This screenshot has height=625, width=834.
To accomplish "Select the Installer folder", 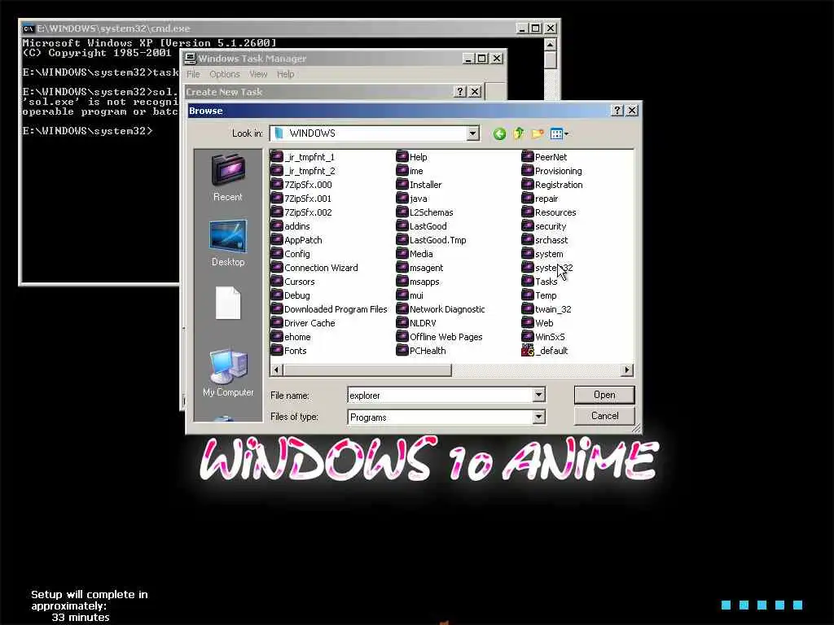I will [x=419, y=185].
